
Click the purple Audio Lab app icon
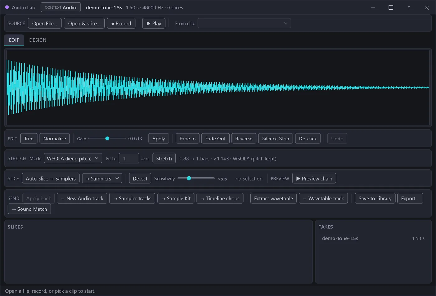pyautogui.click(x=7, y=7)
